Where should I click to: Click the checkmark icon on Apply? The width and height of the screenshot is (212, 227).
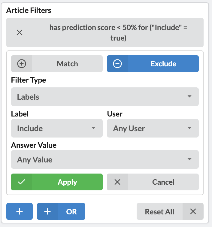click(x=22, y=182)
